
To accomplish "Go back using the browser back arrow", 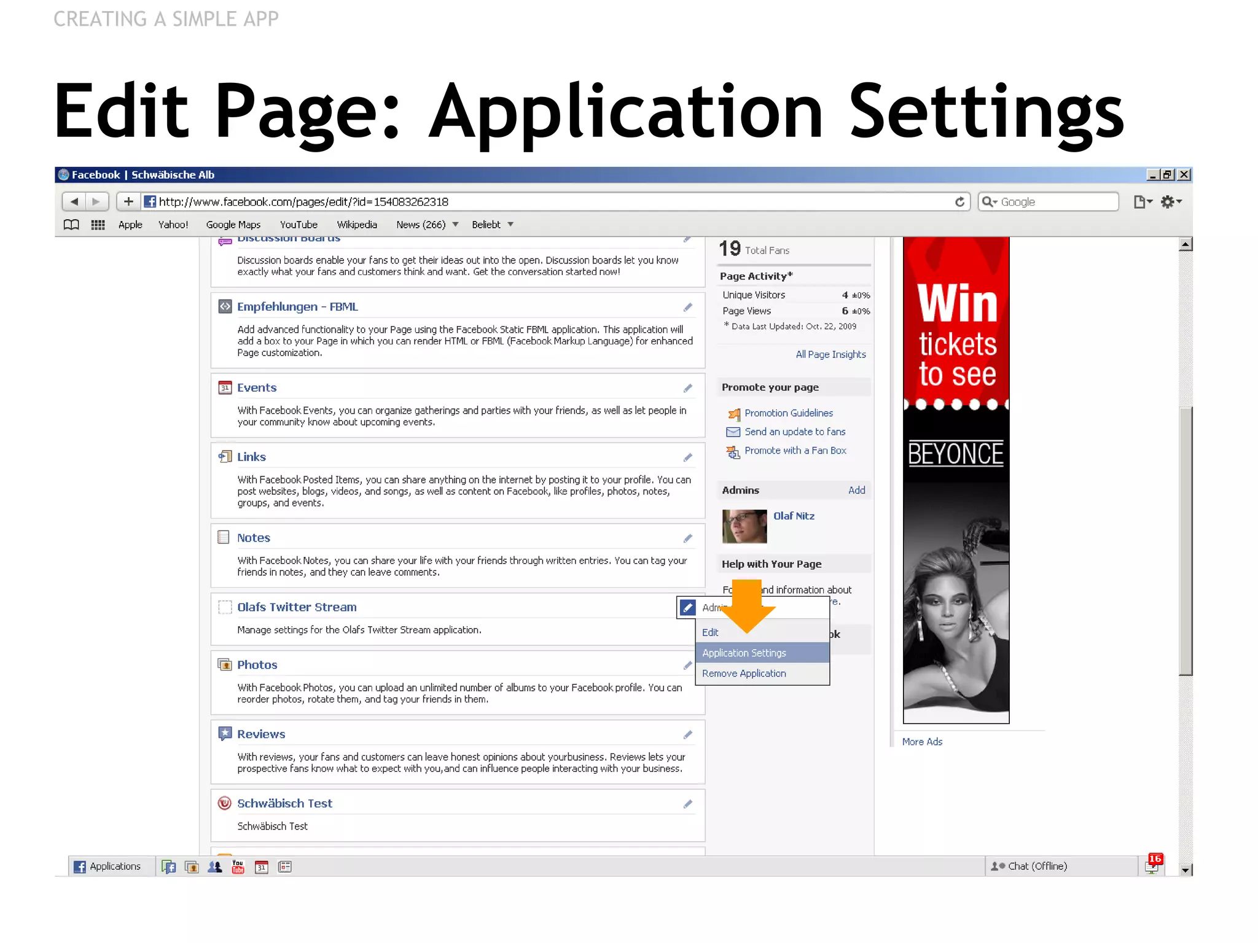I will coord(74,201).
